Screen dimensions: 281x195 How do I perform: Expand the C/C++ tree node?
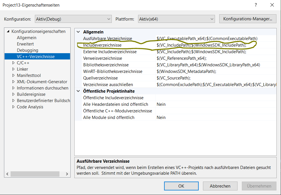[13, 63]
